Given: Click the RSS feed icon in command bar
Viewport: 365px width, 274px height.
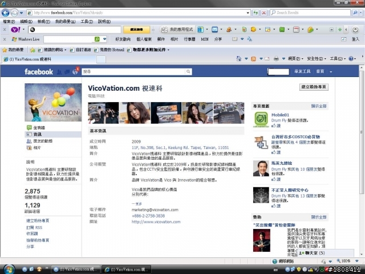Looking at the screenshot, I should click(x=253, y=59).
